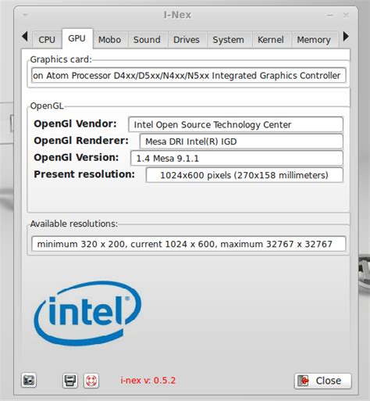Click the 'OpenGl Version:' label

[76, 157]
